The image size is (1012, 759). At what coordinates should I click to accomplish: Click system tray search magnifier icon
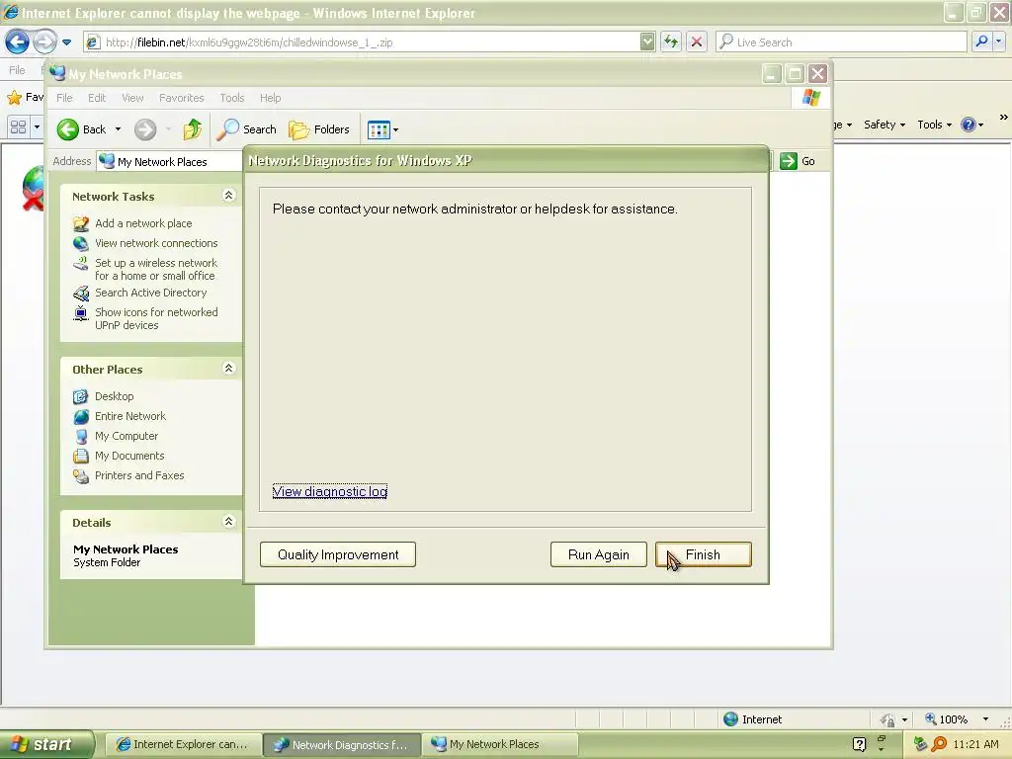click(x=939, y=744)
